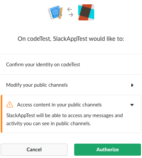
Task: Click the heading mentioning SlackAppTest would like to
Action: (x=71, y=39)
